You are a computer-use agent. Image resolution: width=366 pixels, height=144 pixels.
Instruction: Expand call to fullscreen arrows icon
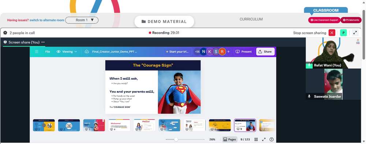[x=355, y=33]
